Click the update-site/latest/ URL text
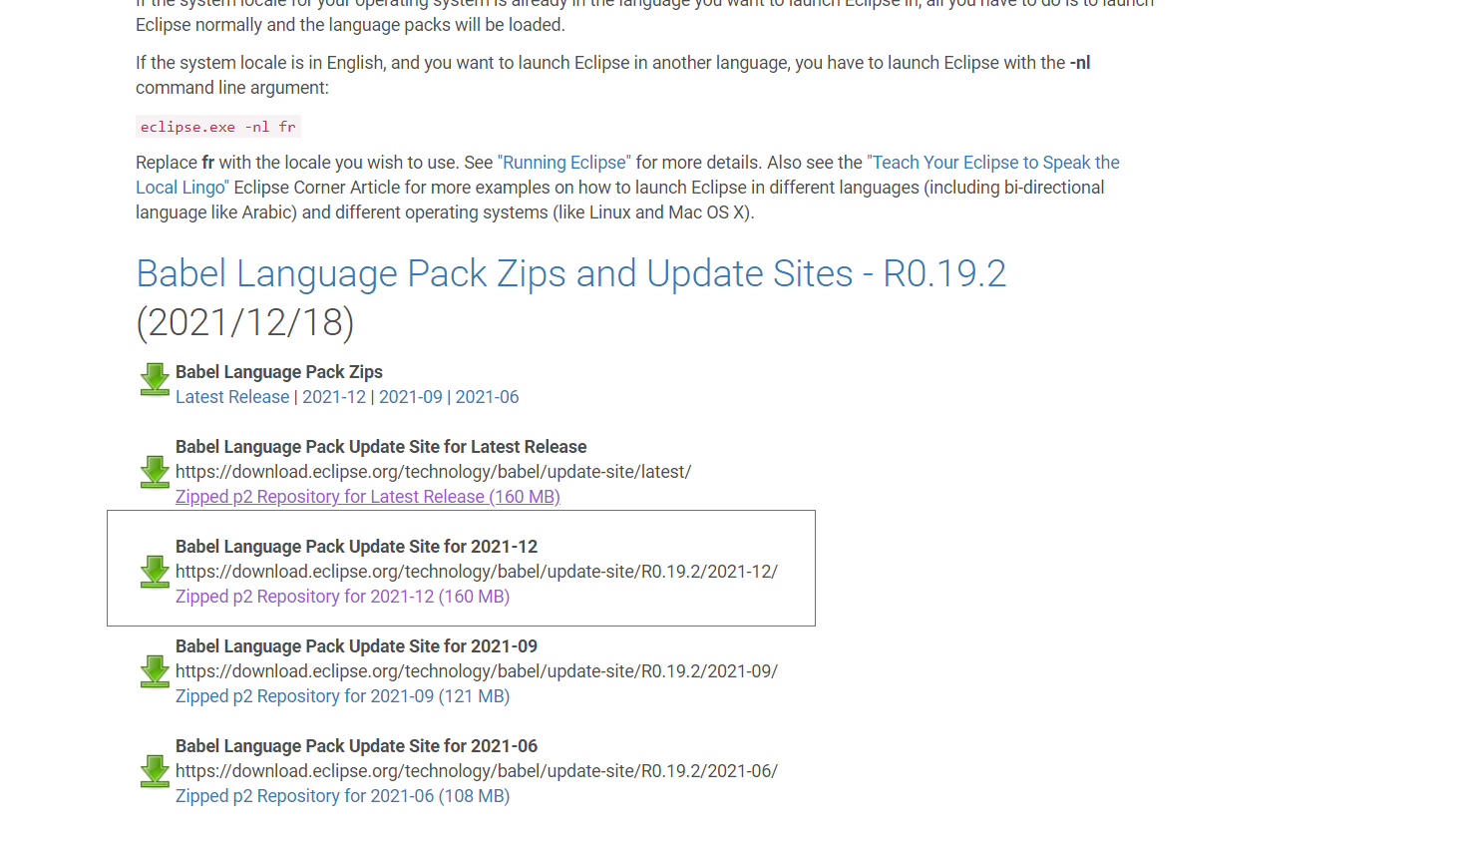1476x841 pixels. click(433, 472)
